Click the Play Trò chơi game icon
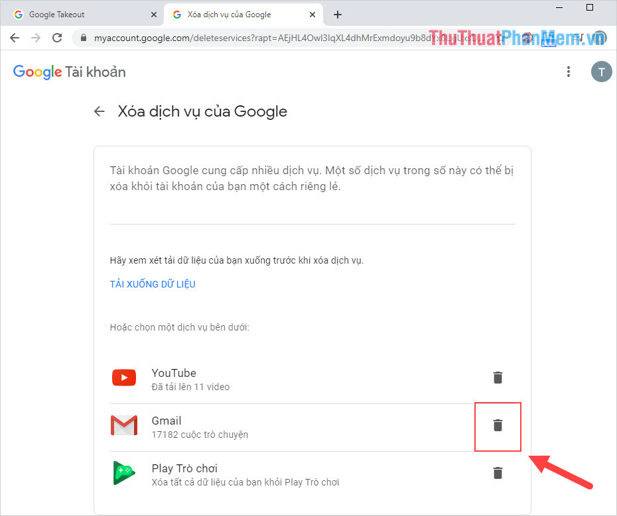 pos(124,473)
